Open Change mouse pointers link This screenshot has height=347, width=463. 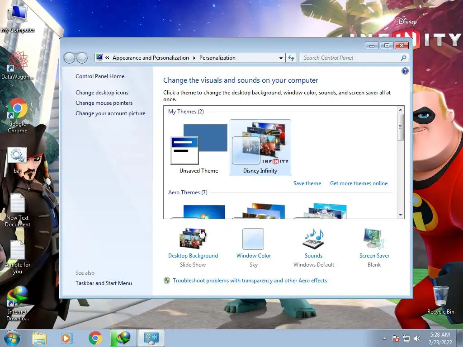104,103
